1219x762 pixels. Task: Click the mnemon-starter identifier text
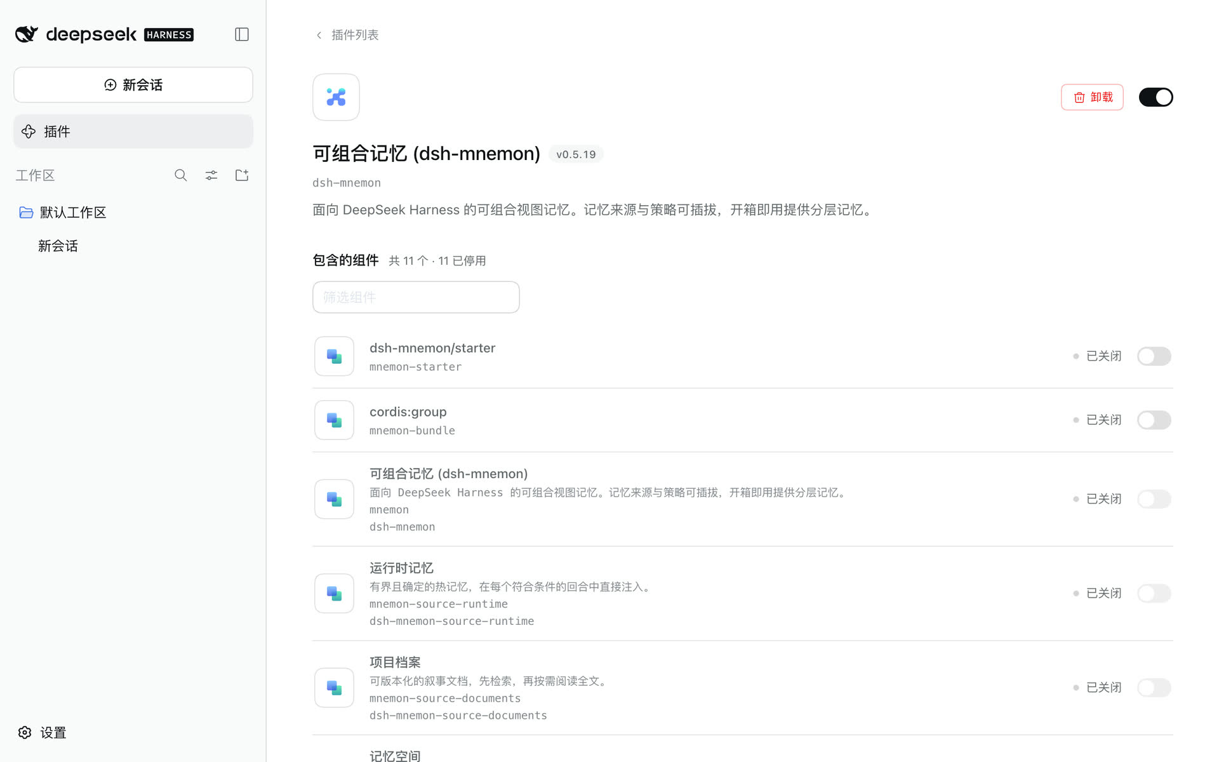[415, 367]
